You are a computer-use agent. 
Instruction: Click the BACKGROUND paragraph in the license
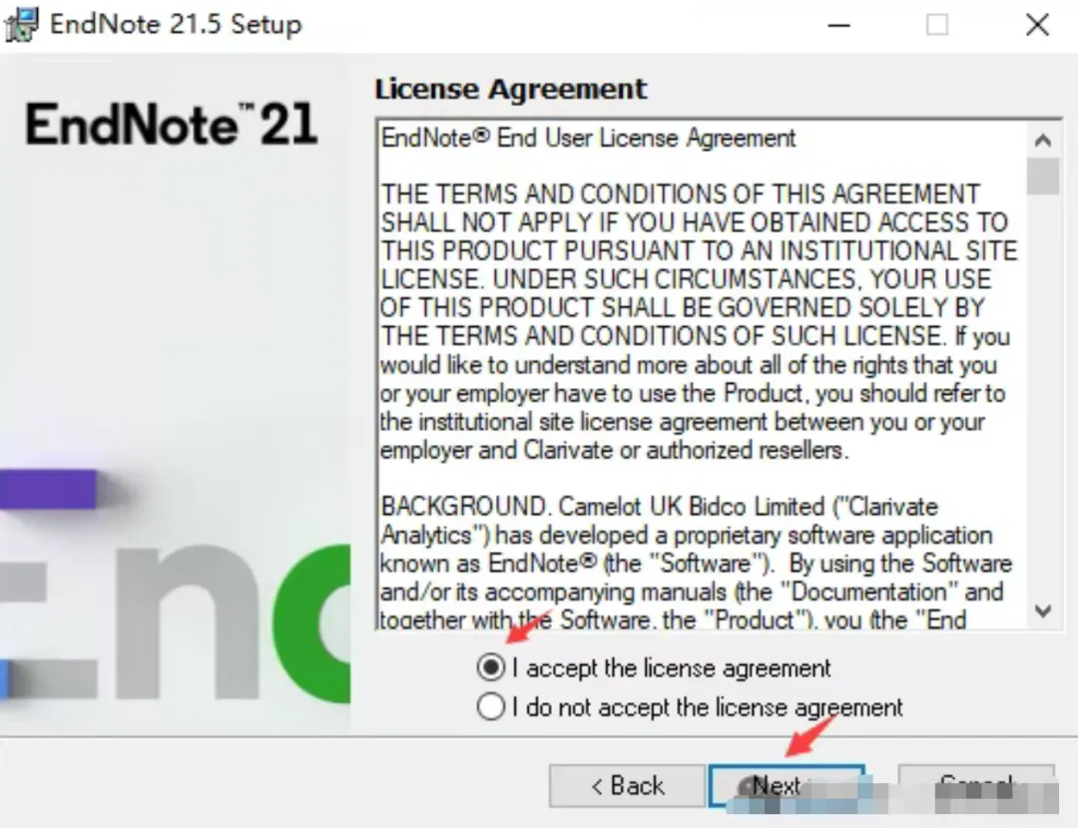pyautogui.click(x=696, y=563)
